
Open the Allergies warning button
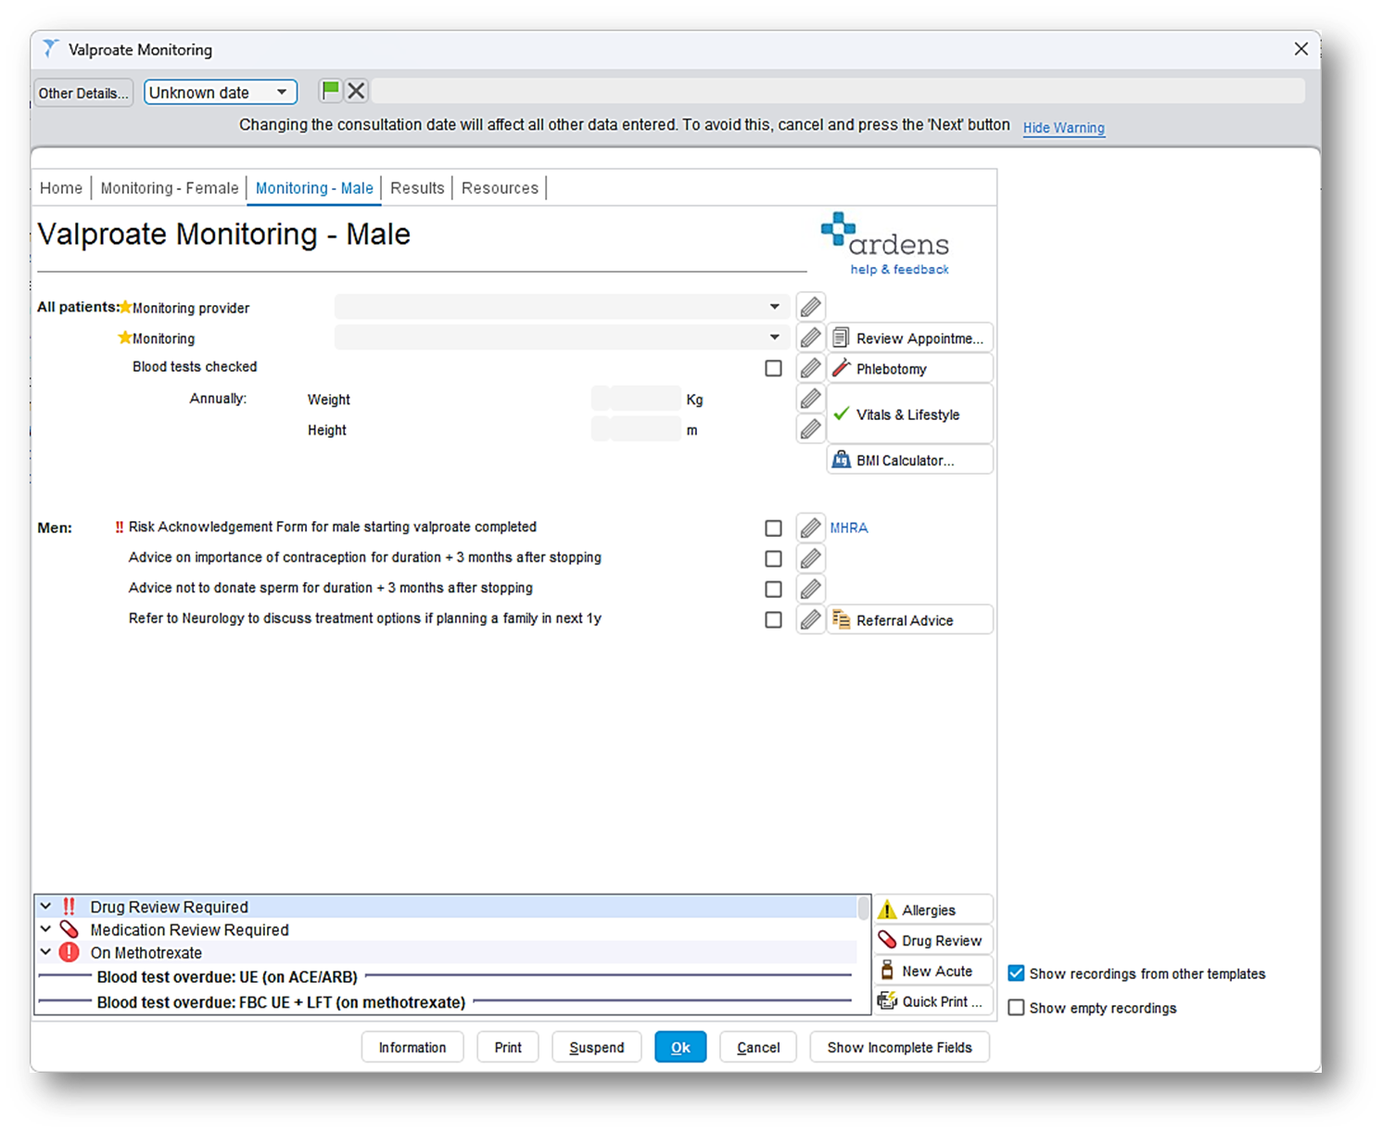pos(933,910)
